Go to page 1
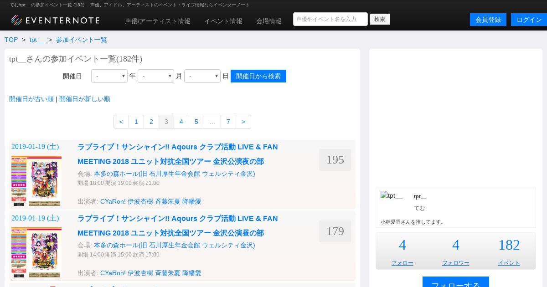The width and height of the screenshot is (547, 287). click(136, 122)
